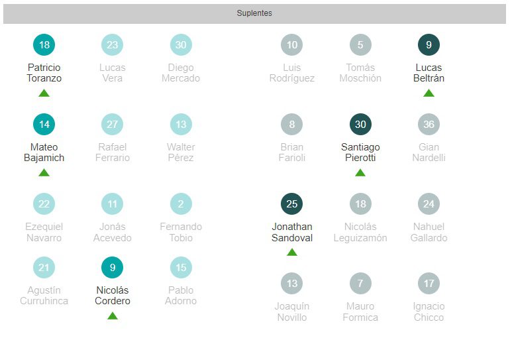Image resolution: width=510 pixels, height=344 pixels.
Task: Click green arrow beneath Santiago Pierotti
Action: 360,172
